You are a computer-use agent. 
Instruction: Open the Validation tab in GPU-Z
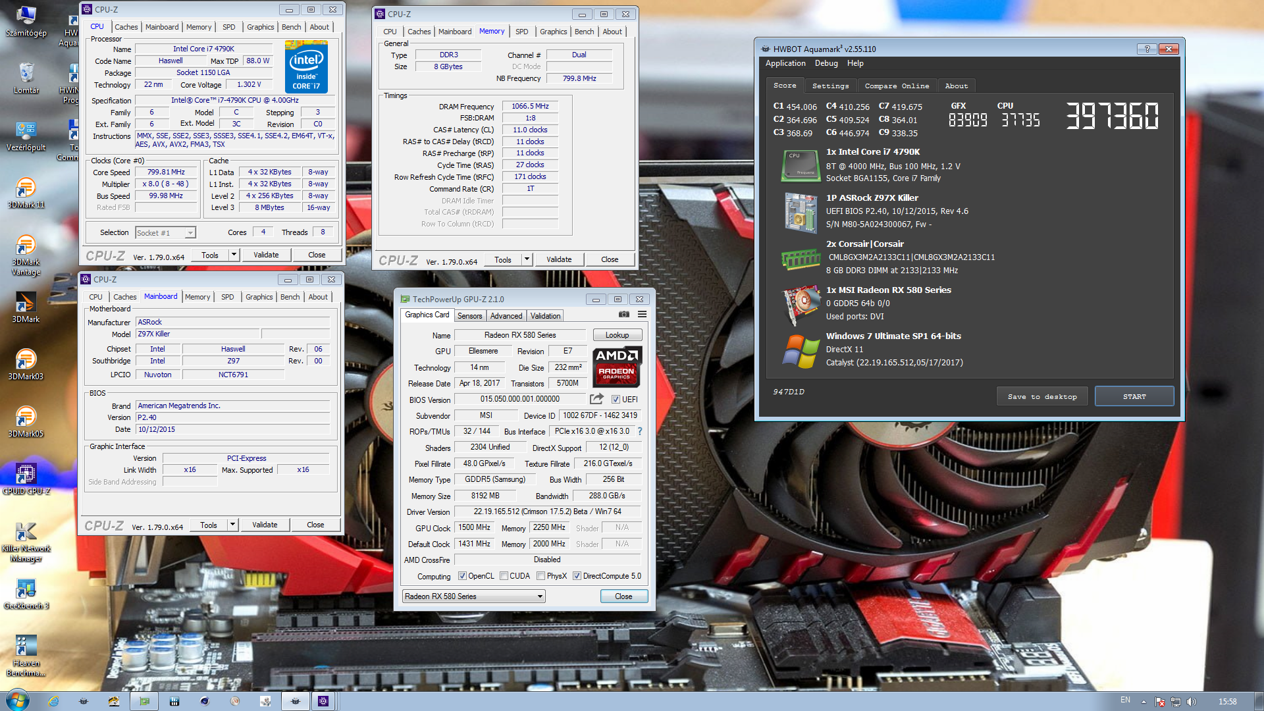[546, 316]
